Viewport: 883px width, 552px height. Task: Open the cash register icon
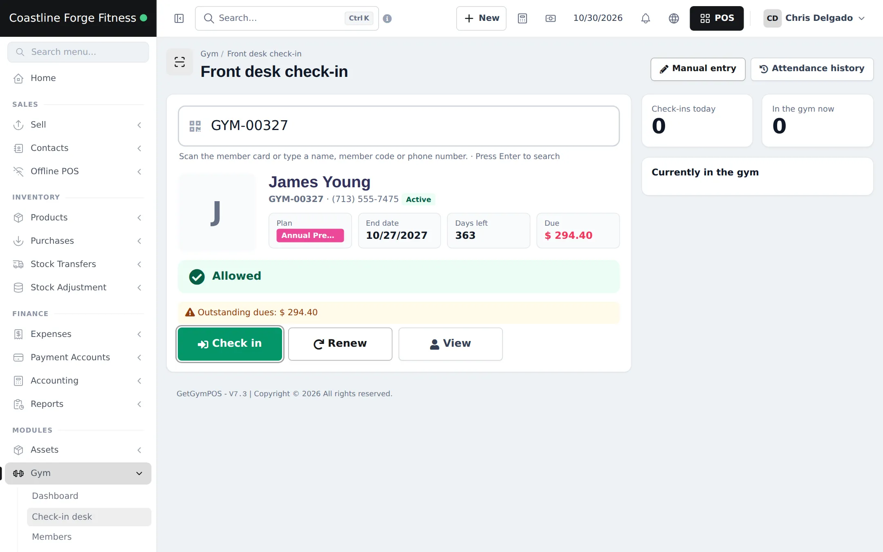(x=551, y=18)
